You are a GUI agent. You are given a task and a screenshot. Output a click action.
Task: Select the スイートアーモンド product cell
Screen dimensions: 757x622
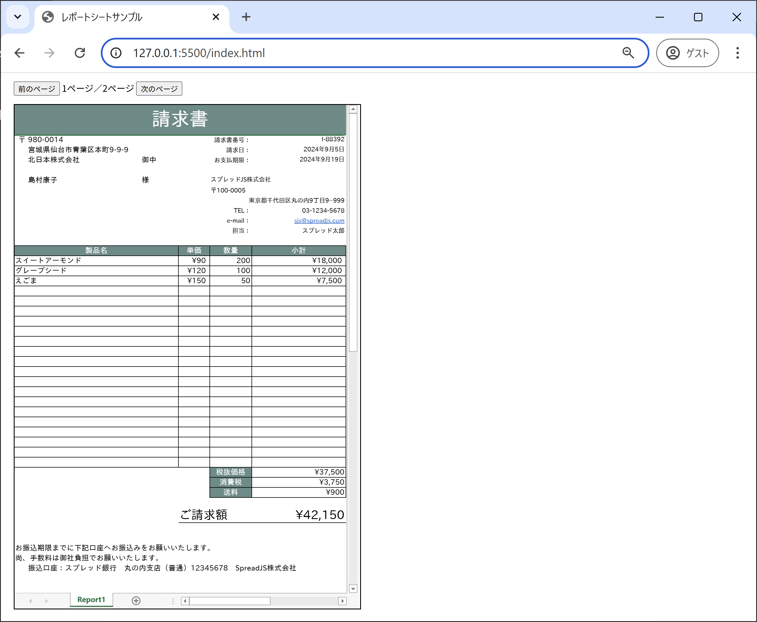[x=96, y=260]
